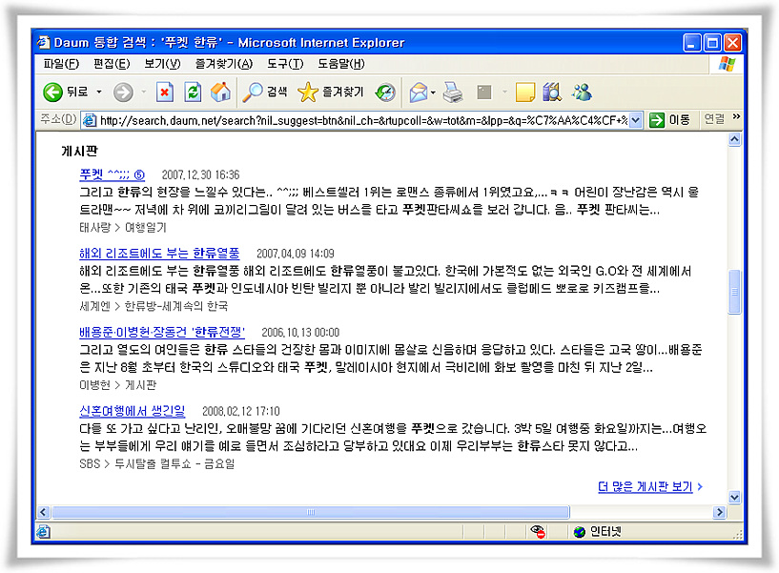Open the address bar dropdown arrow

tap(636, 120)
